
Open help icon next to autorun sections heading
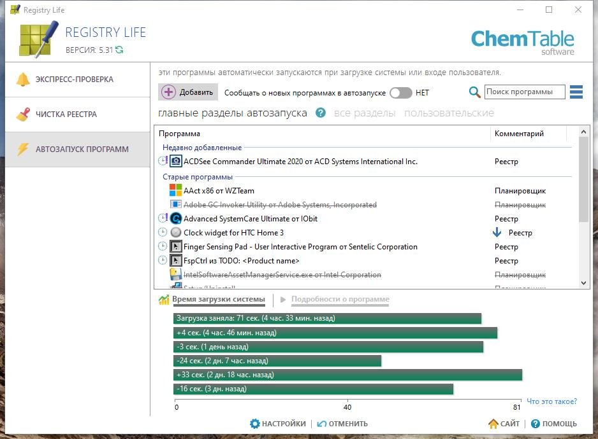pyautogui.click(x=321, y=113)
